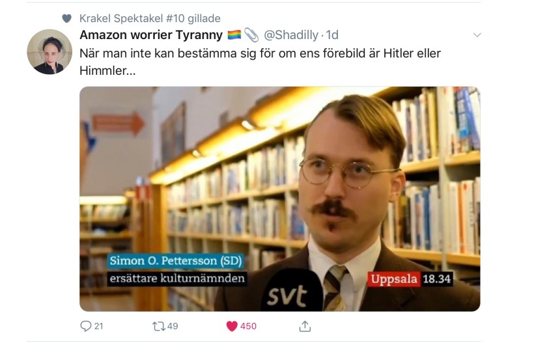This screenshot has width=547, height=345.
Task: Open the author's round profile avatar
Action: [49, 51]
